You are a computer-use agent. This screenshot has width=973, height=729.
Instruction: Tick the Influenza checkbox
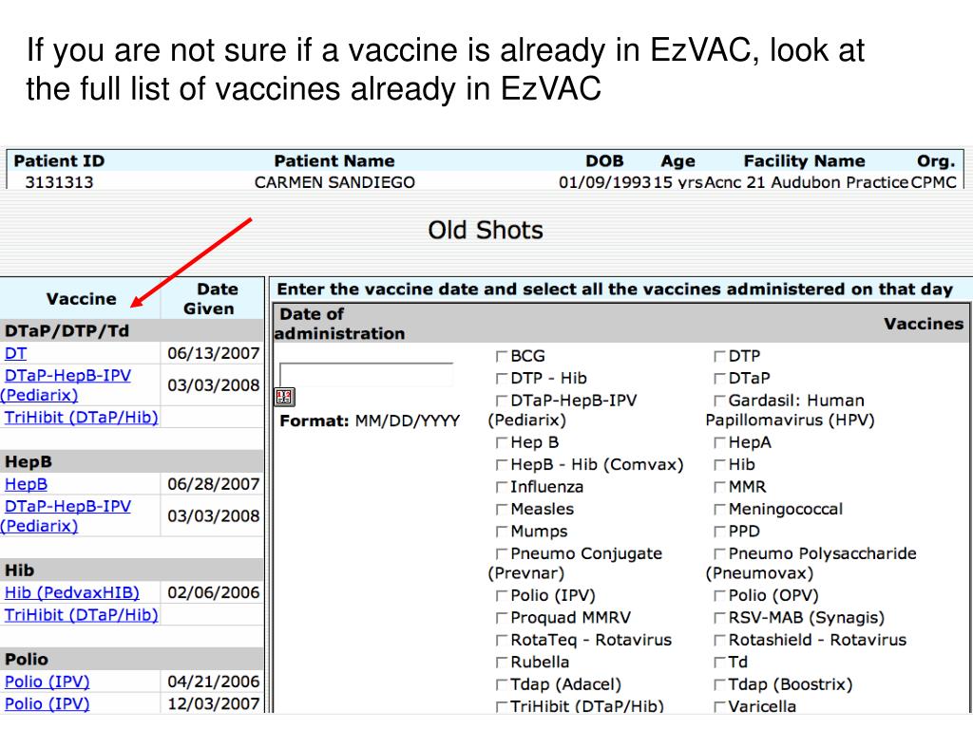(x=502, y=487)
